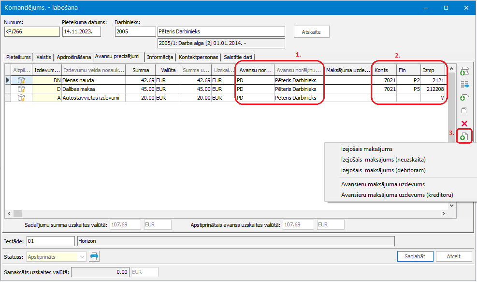Click the table's vertical scrollbar down arrow
This screenshot has height=282, width=477.
[452, 206]
